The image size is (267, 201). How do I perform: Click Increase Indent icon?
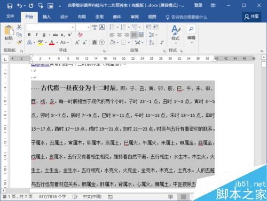[156, 27]
